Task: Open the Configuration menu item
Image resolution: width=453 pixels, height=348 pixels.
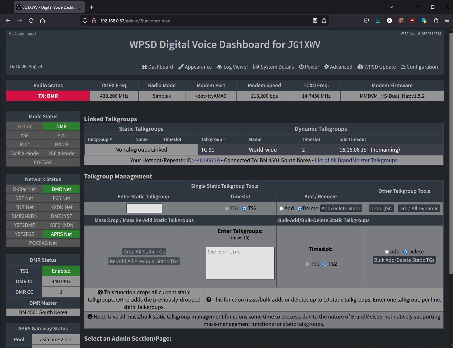Action: pos(419,67)
